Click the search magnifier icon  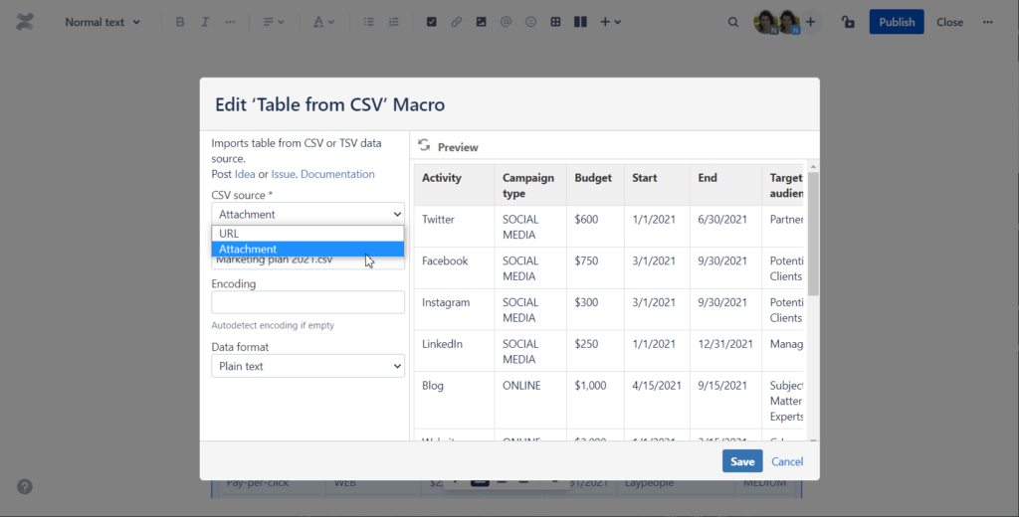click(x=733, y=22)
